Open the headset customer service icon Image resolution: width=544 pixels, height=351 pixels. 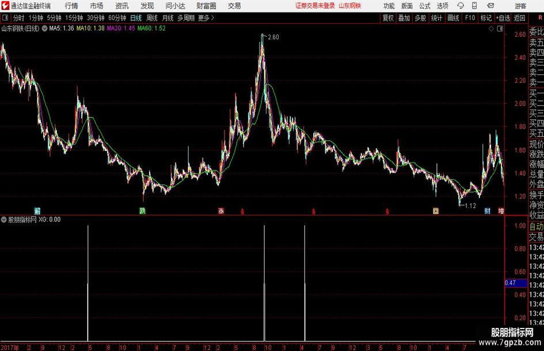pyautogui.click(x=461, y=6)
